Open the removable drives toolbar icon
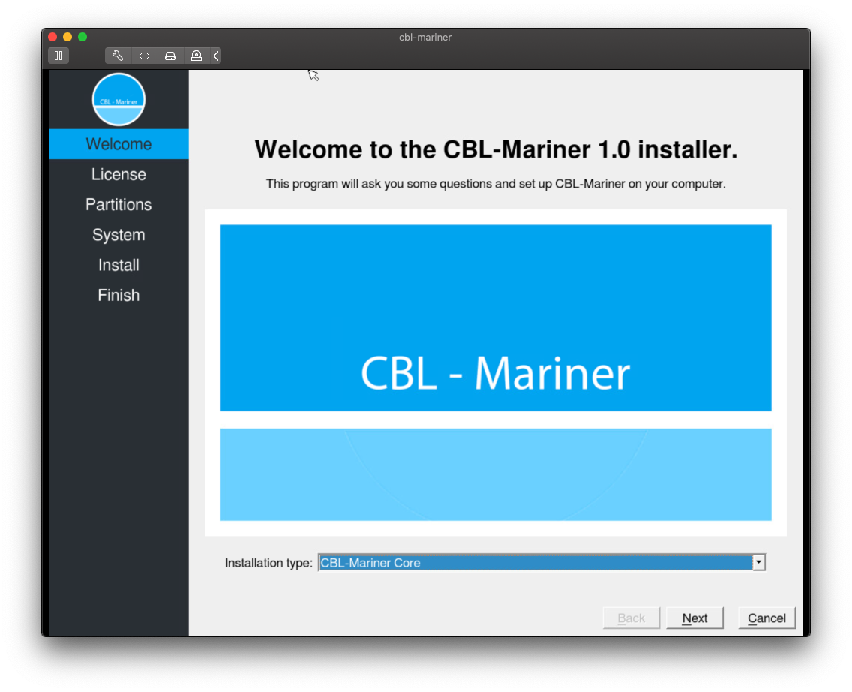The image size is (852, 692). click(170, 55)
